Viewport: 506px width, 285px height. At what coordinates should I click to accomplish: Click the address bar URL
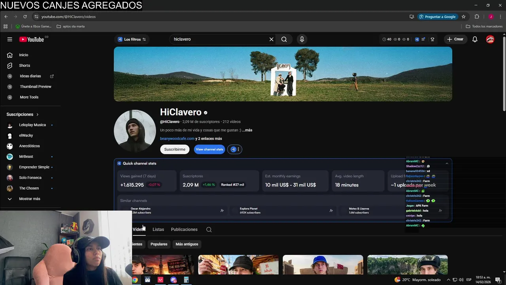(x=68, y=17)
